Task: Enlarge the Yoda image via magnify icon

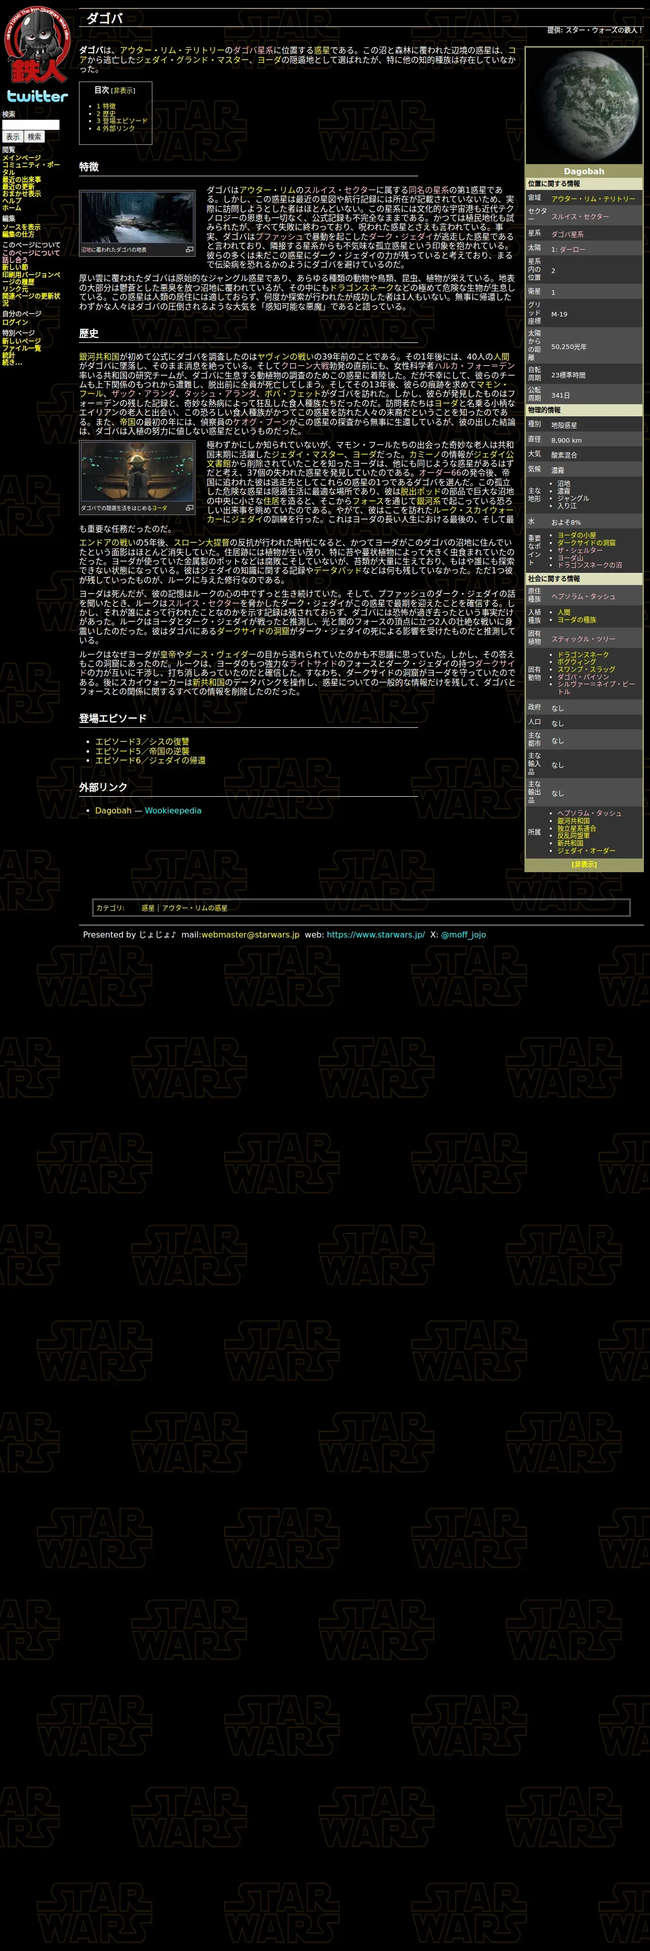Action: [189, 508]
